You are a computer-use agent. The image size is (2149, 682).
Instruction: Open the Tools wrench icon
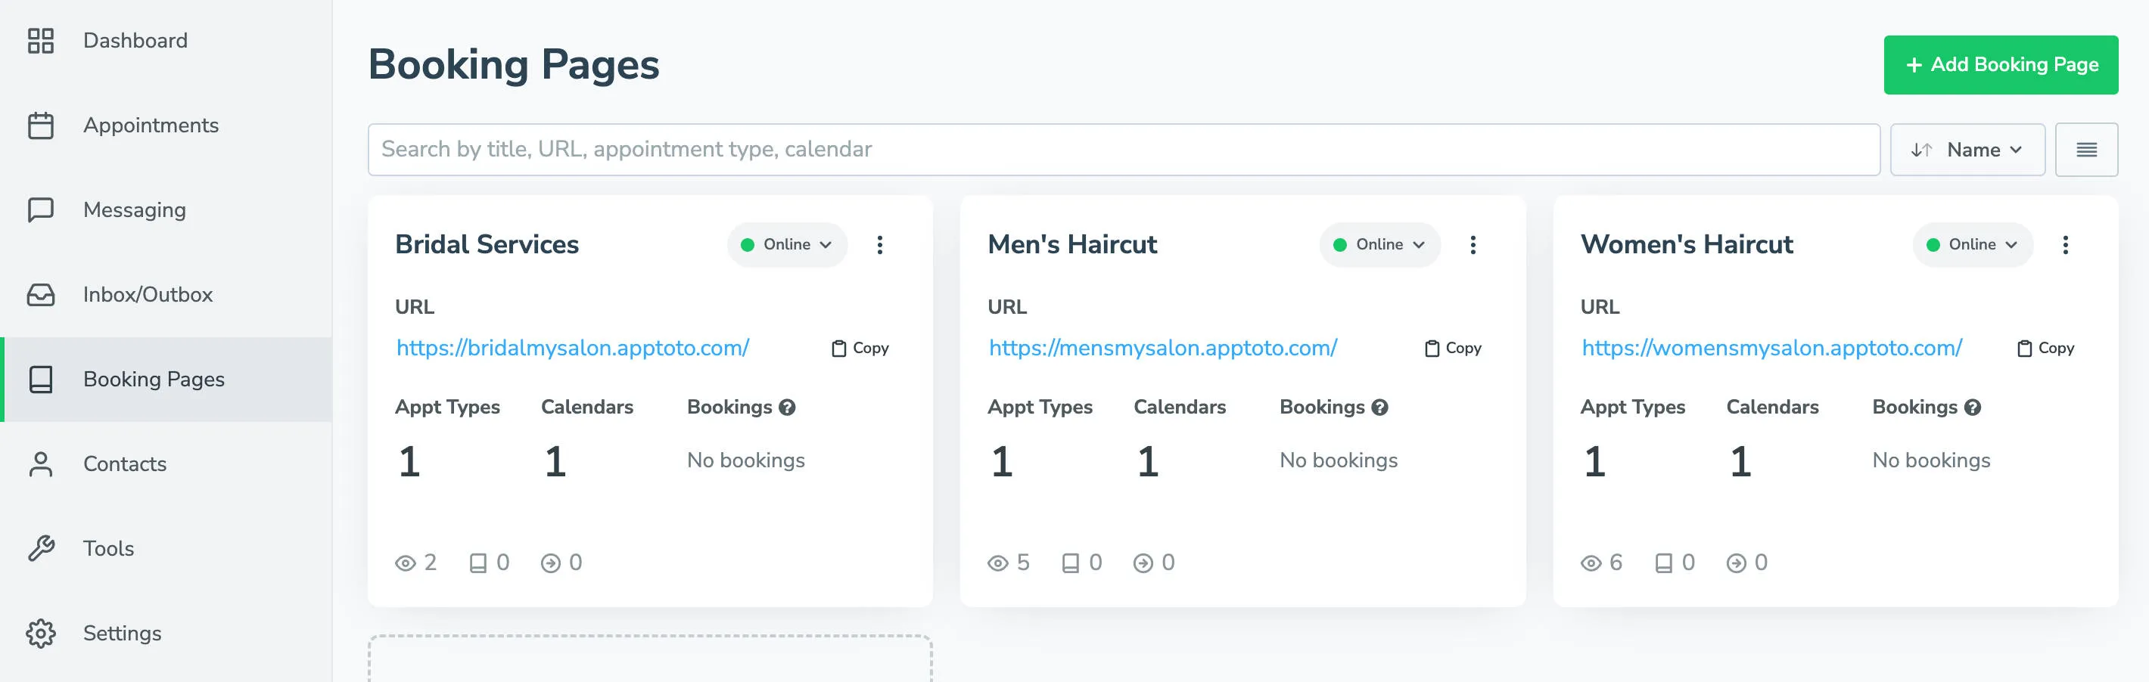[x=40, y=547]
